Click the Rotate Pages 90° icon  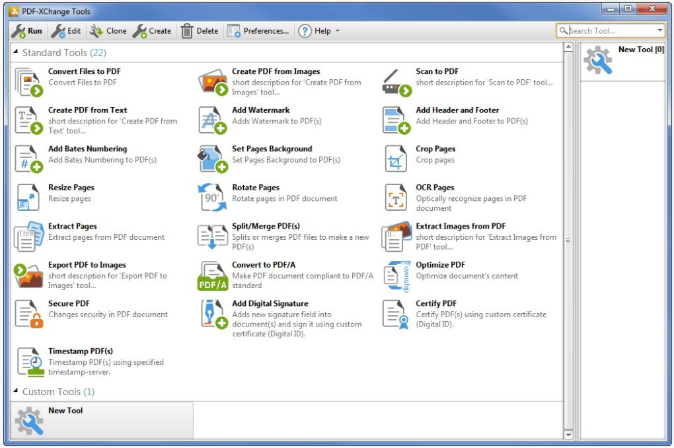coord(213,198)
